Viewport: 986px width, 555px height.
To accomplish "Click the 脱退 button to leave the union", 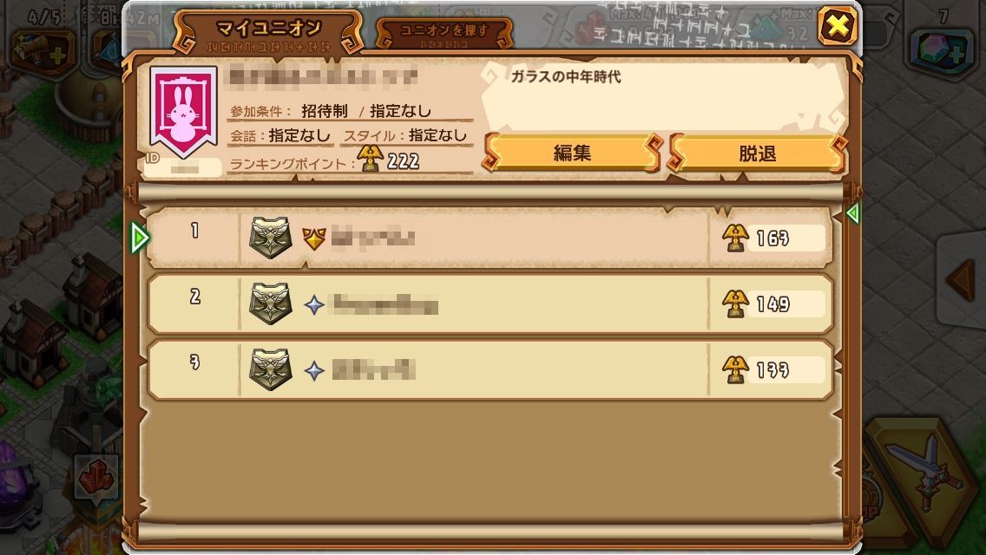I will coord(757,153).
